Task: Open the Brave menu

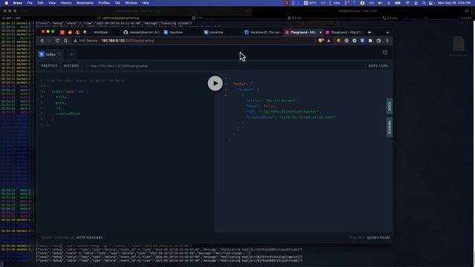Action: tap(18, 3)
